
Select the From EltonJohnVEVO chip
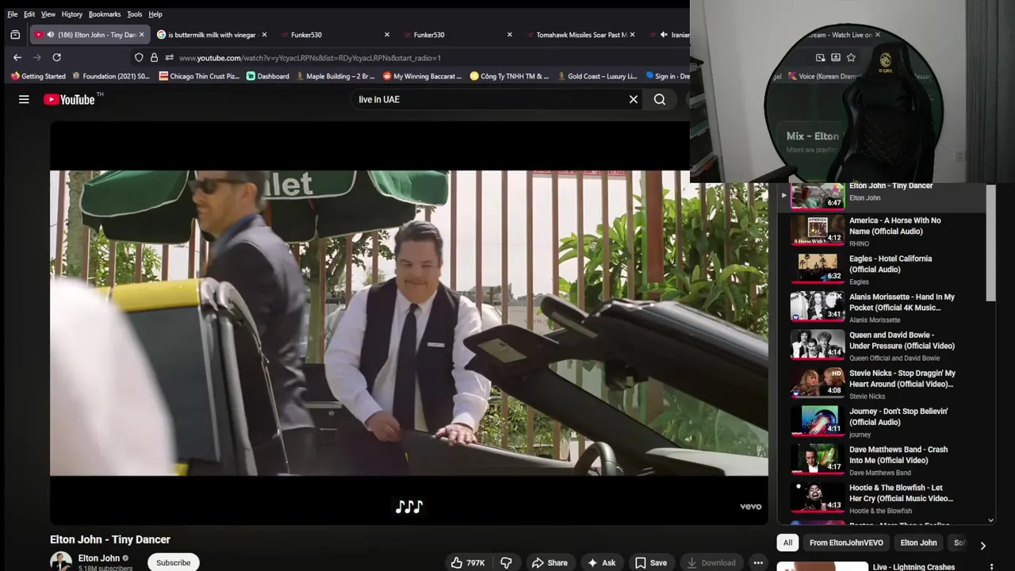pyautogui.click(x=846, y=543)
